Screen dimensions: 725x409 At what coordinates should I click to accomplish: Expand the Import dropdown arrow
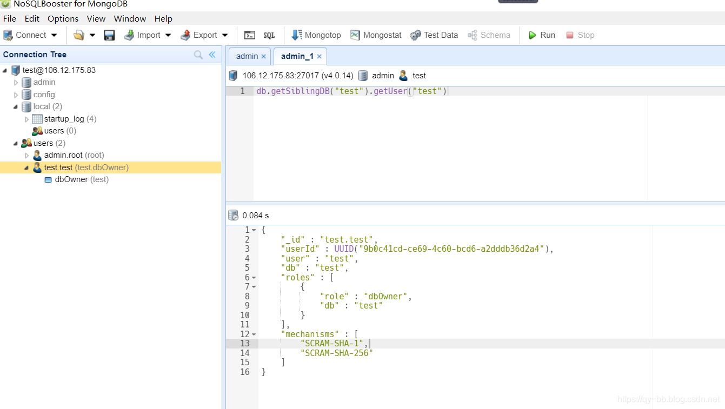[x=168, y=35]
